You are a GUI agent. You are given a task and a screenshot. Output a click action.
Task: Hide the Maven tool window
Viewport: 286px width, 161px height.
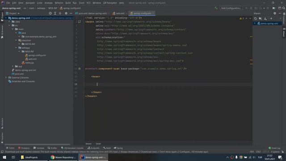[280, 13]
